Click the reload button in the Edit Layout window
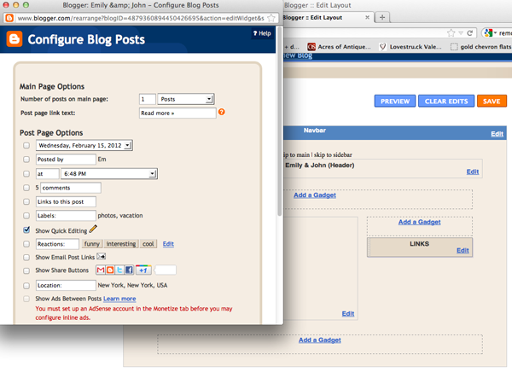This screenshot has width=512, height=372. click(x=470, y=32)
